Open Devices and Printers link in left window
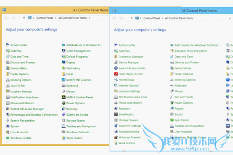The height and width of the screenshot is (155, 233). 23,62
